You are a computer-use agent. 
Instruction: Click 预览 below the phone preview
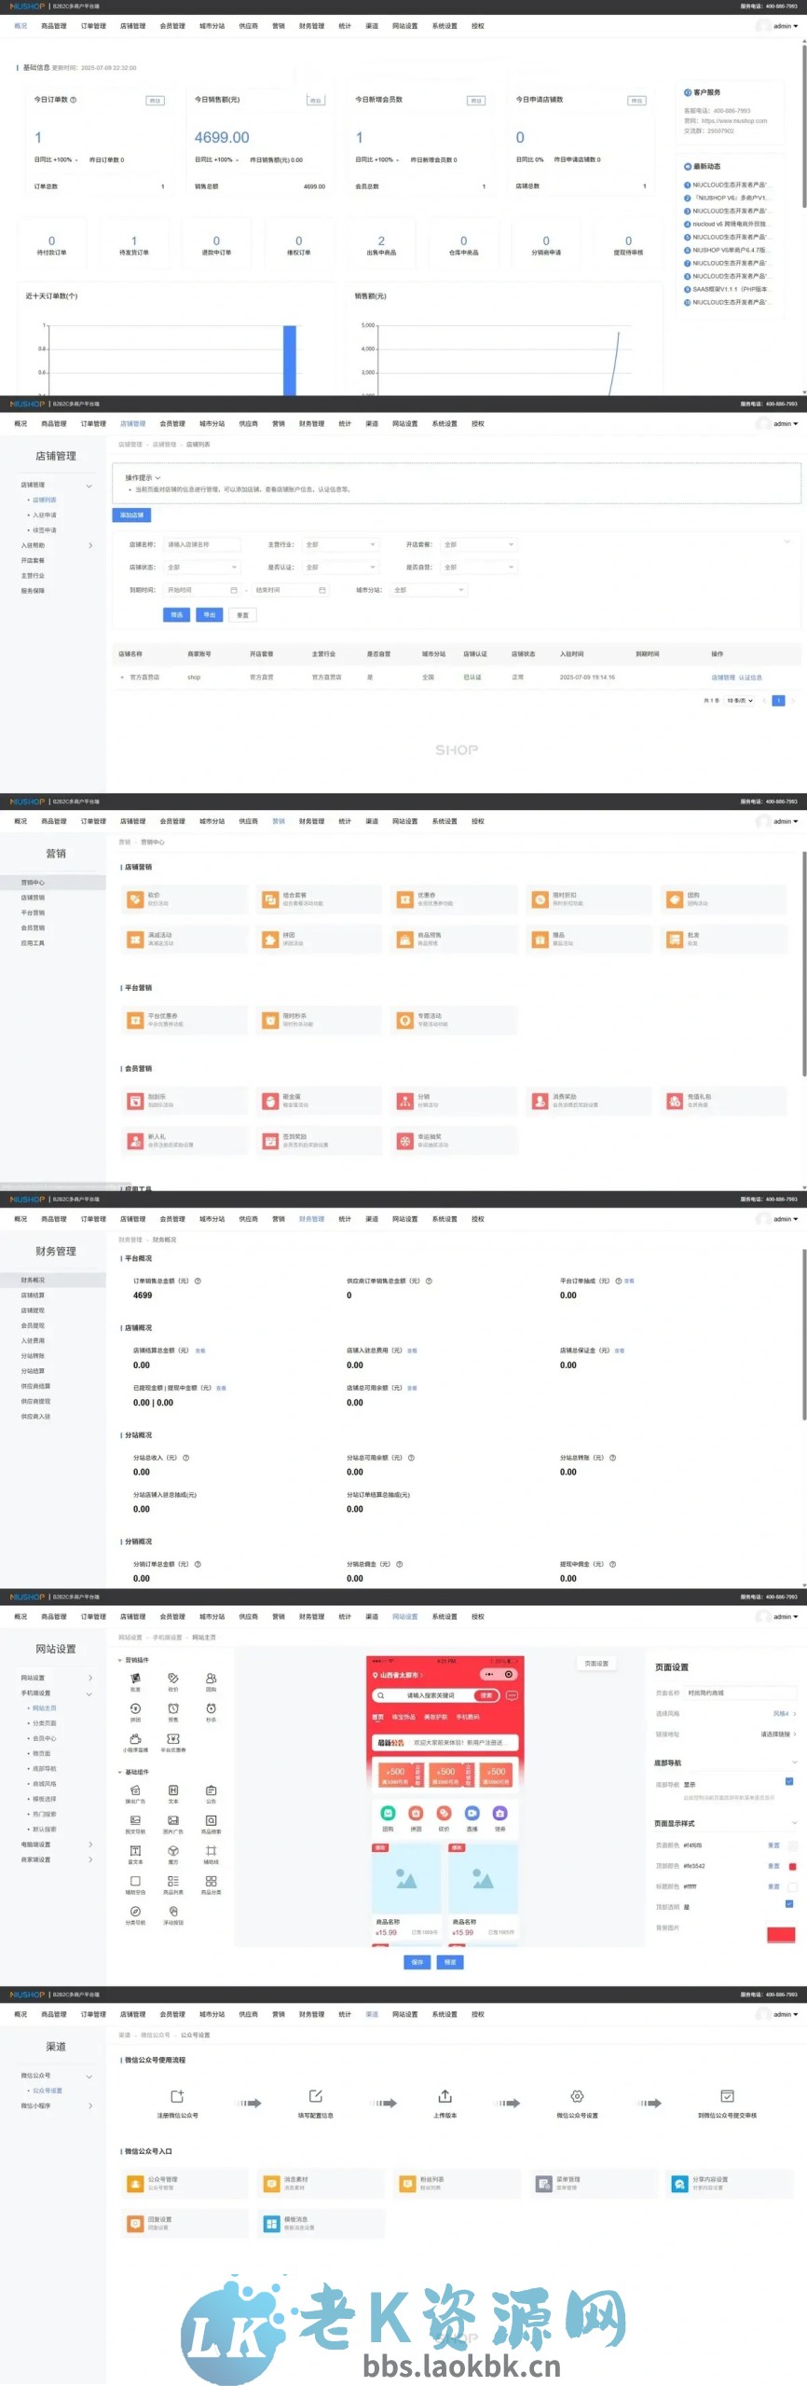450,1962
